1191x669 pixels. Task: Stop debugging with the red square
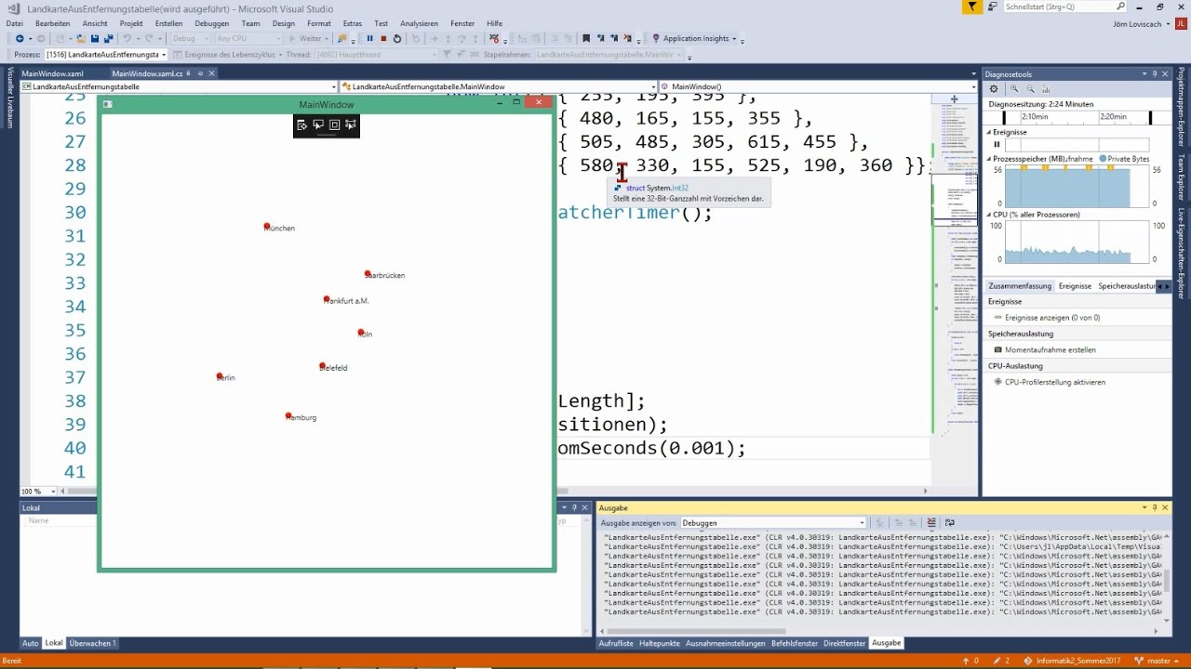pyautogui.click(x=383, y=38)
